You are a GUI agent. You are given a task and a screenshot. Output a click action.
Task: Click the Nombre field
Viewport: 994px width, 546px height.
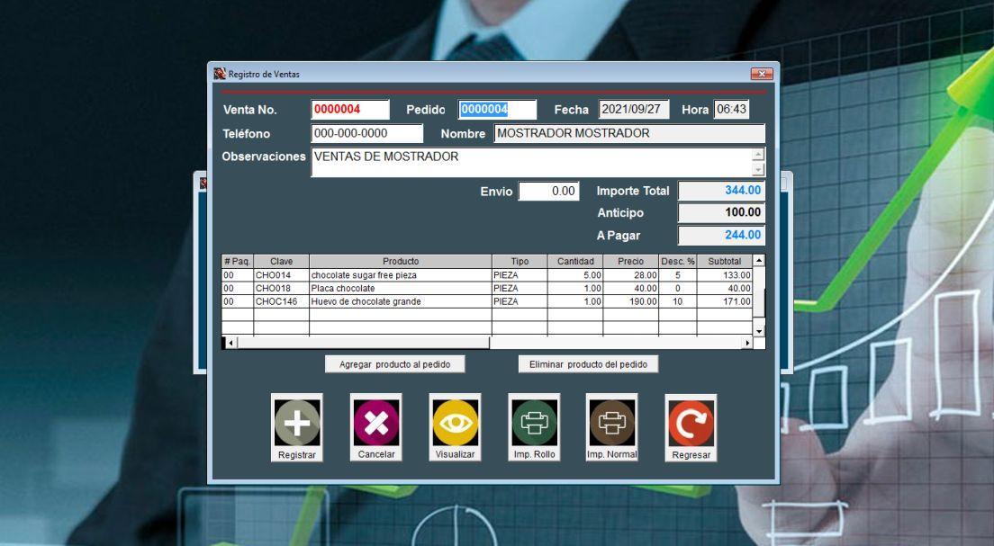tap(629, 134)
